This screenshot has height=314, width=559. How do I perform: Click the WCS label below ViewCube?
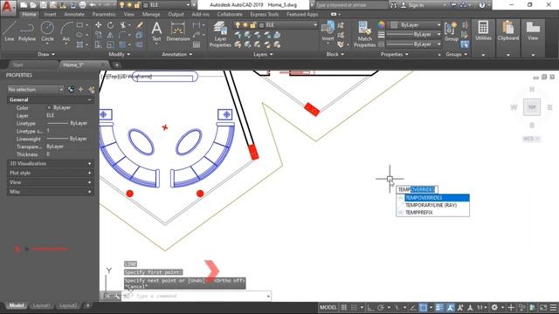click(x=531, y=139)
